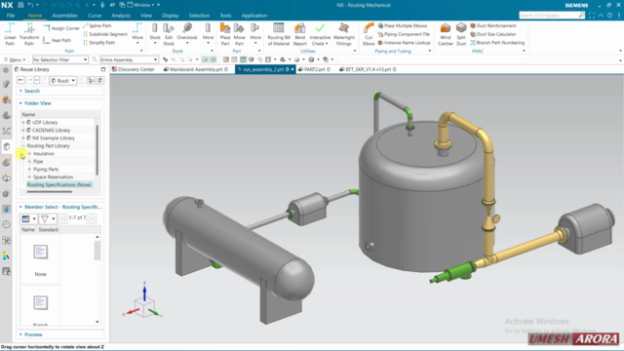Select the None specification thumbnail
Image resolution: width=624 pixels, height=351 pixels.
(x=41, y=252)
